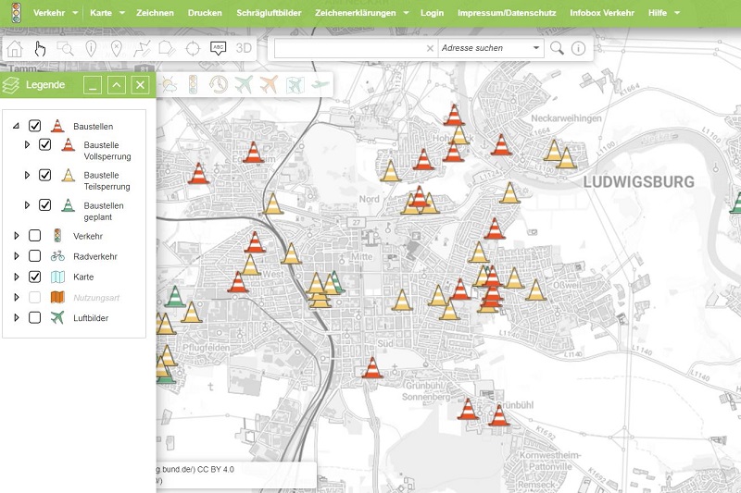This screenshot has height=493, width=741.
Task: Click the crosshair locate position icon
Action: (x=193, y=49)
